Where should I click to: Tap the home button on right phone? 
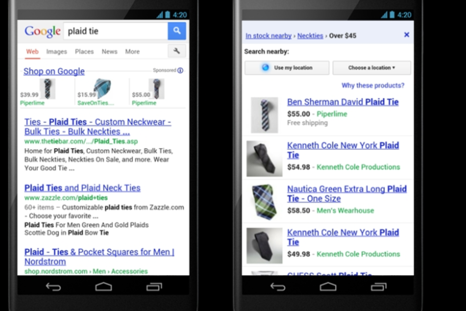click(x=328, y=286)
